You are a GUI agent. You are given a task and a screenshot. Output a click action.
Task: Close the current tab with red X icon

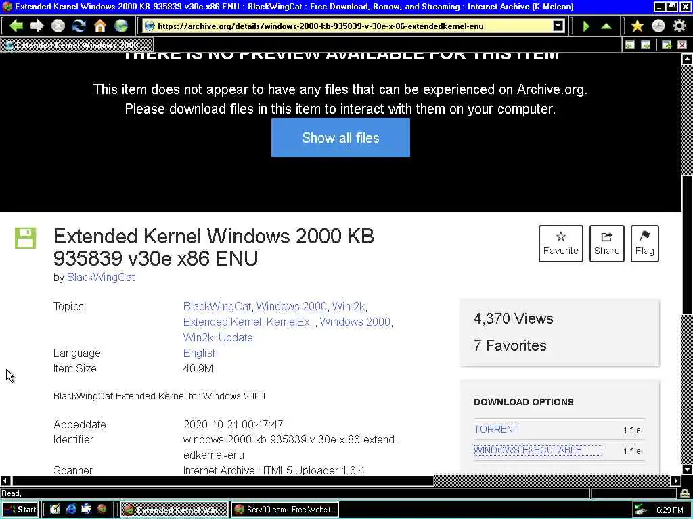tap(682, 45)
